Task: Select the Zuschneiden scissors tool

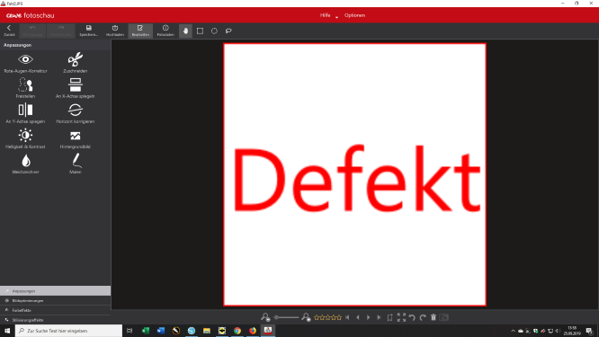Action: pos(76,63)
